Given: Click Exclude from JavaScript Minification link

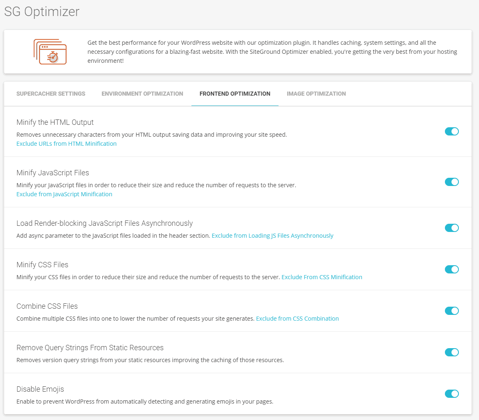Looking at the screenshot, I should (64, 194).
